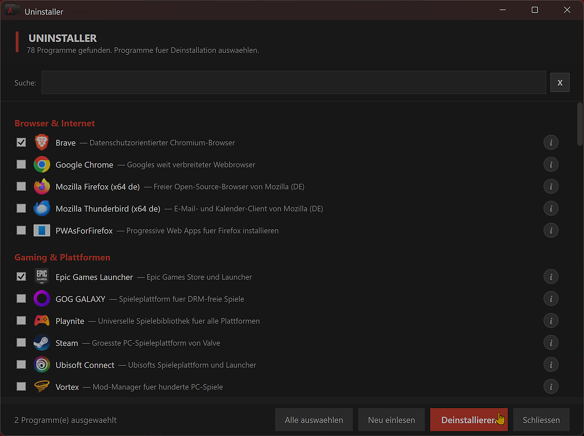This screenshot has width=584, height=436.
Task: Tick the Playnite checkbox
Action: 21,321
